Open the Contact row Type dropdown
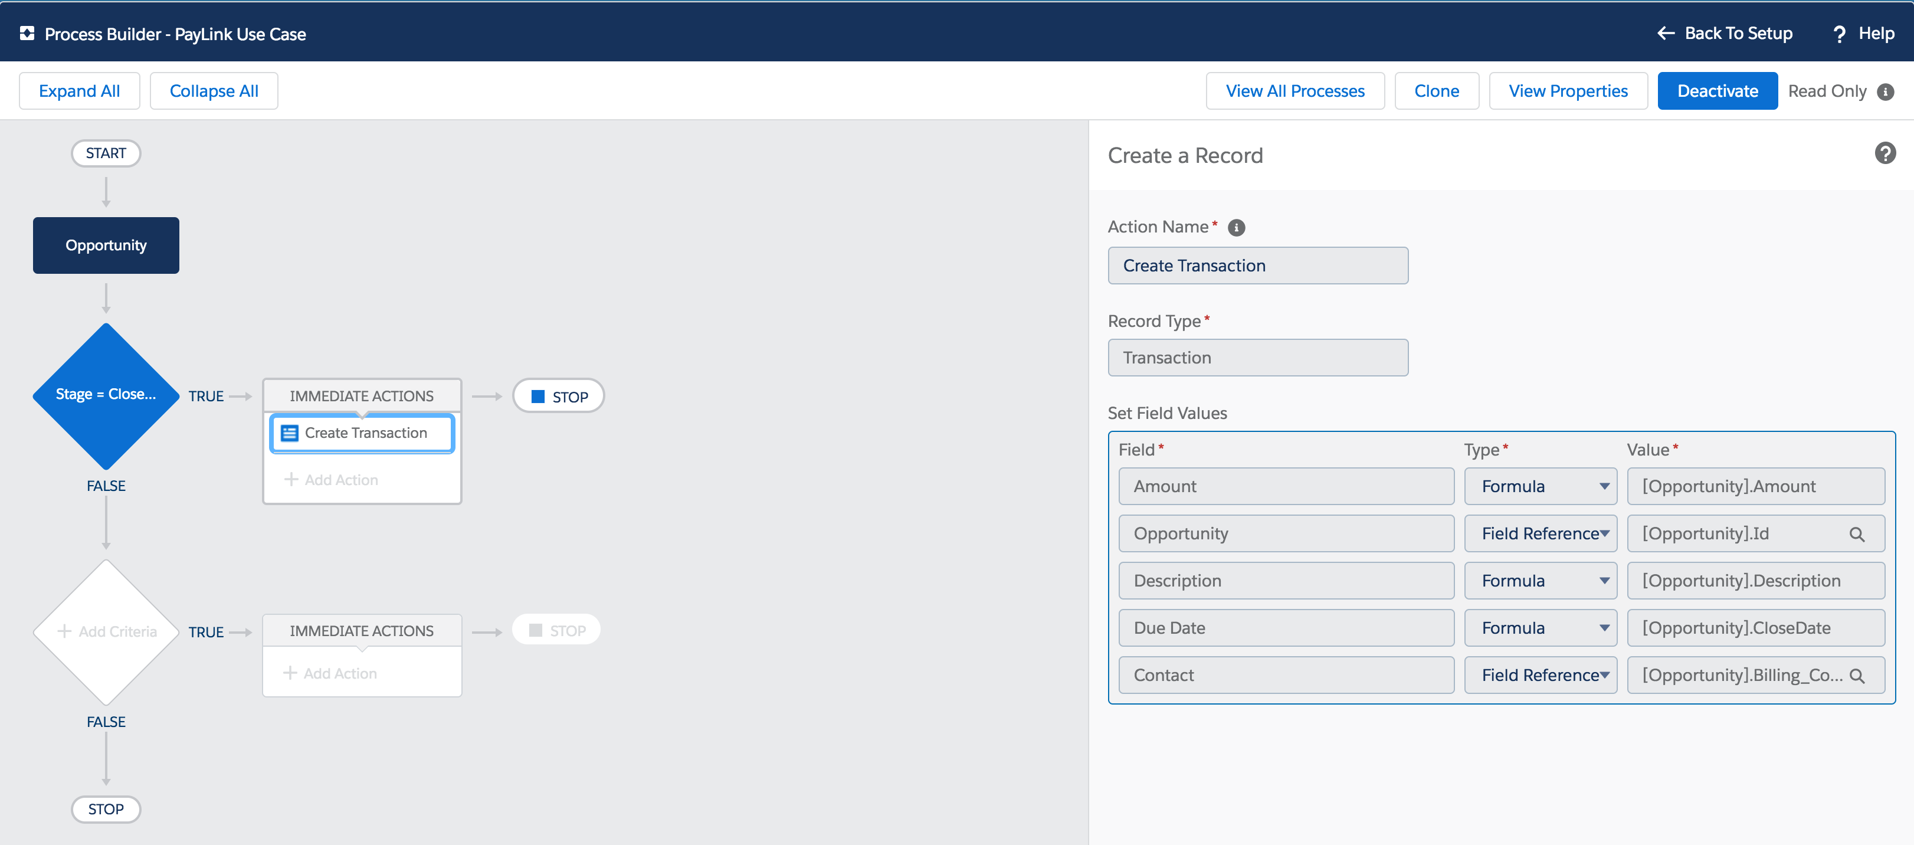1914x845 pixels. click(1541, 676)
